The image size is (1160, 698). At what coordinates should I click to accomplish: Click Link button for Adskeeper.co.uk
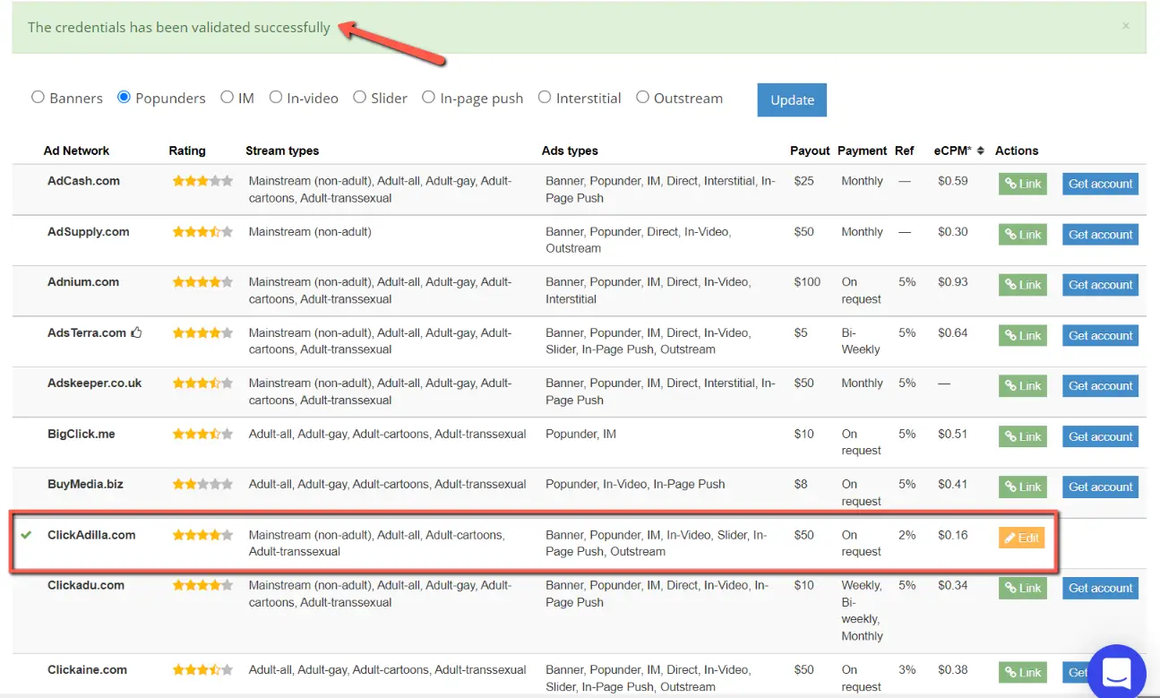[x=1023, y=386]
